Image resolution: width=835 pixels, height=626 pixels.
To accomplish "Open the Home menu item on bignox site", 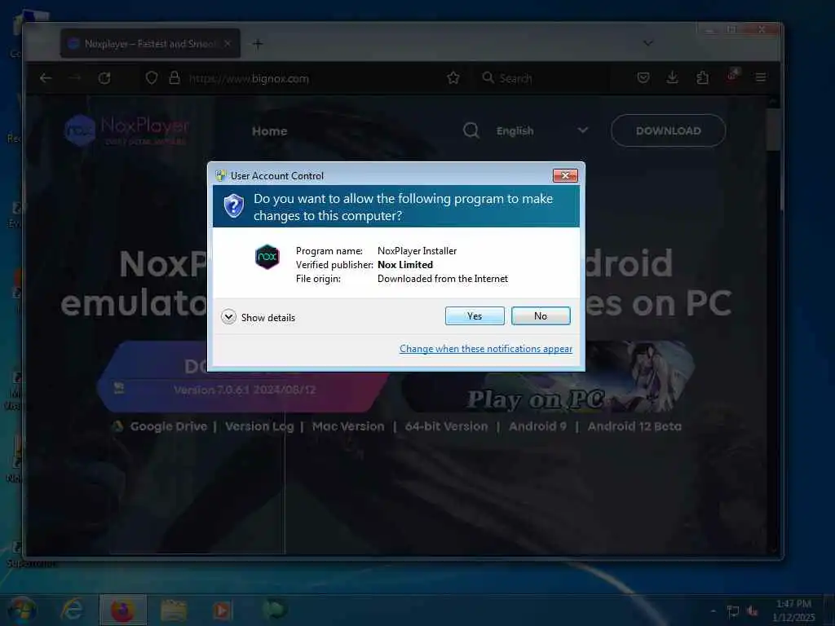I will coord(269,131).
